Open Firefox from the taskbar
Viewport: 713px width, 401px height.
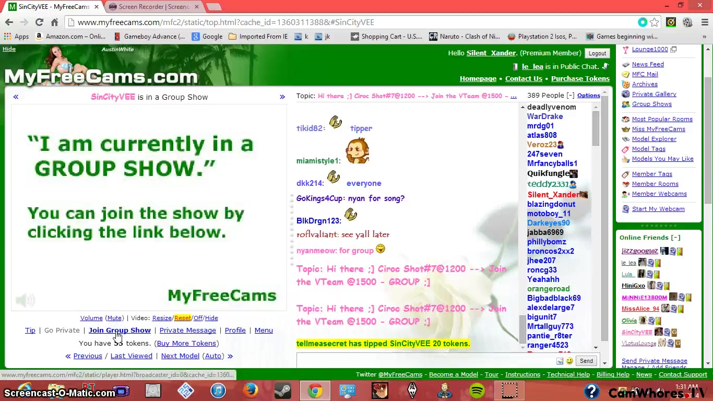(x=251, y=391)
